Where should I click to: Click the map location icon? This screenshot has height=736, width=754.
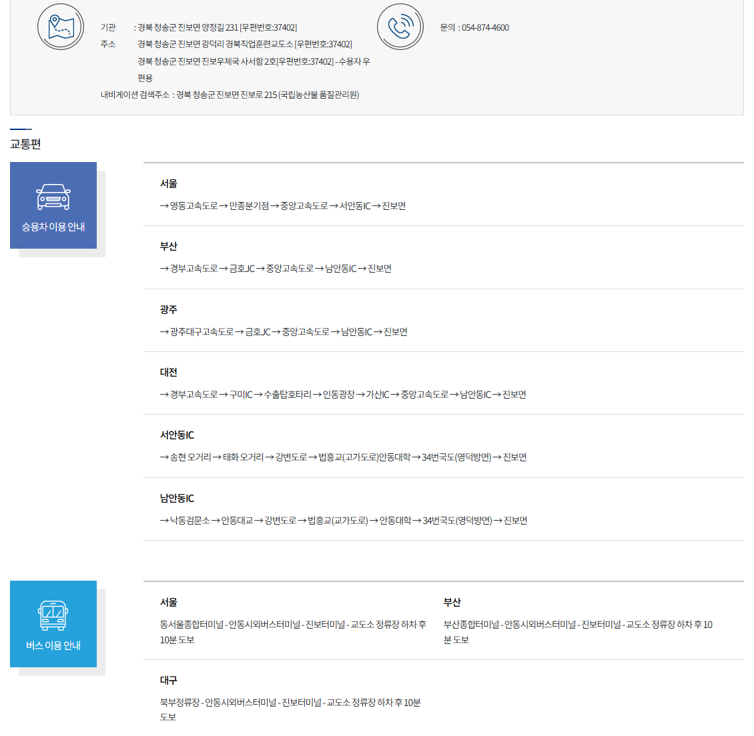click(x=61, y=27)
